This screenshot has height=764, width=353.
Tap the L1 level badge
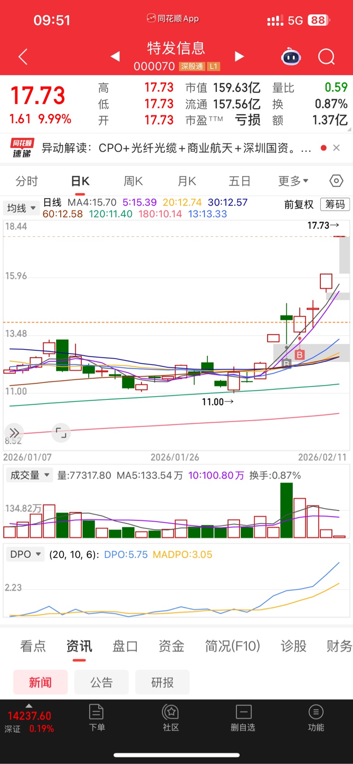(213, 67)
